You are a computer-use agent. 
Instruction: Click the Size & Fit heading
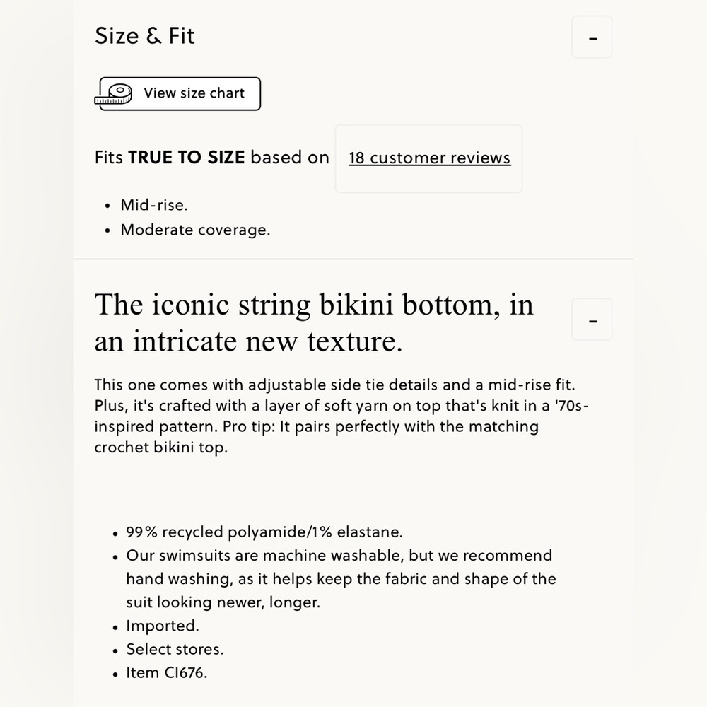pos(145,35)
